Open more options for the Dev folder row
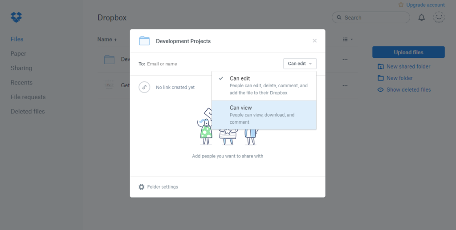 (345, 60)
